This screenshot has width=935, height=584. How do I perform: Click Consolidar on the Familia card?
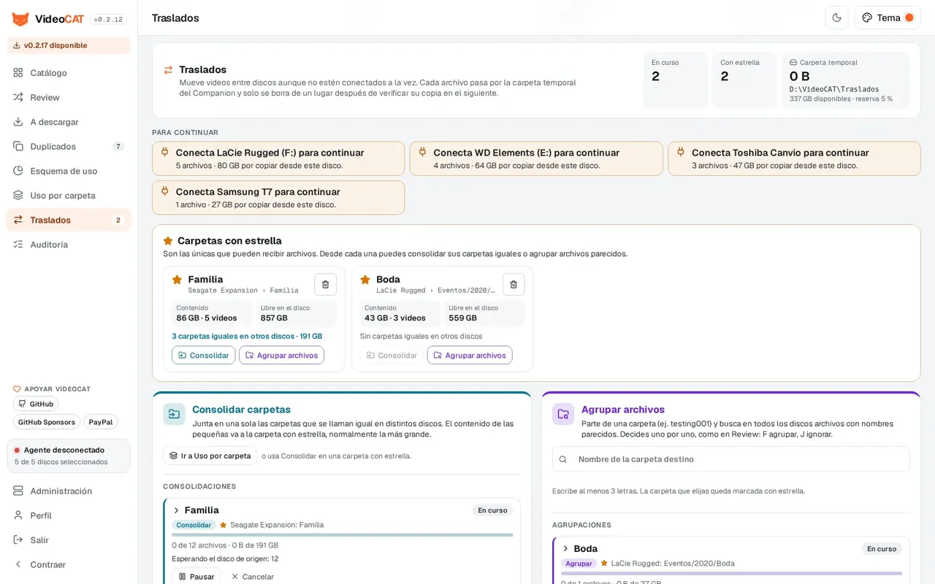[x=204, y=356]
